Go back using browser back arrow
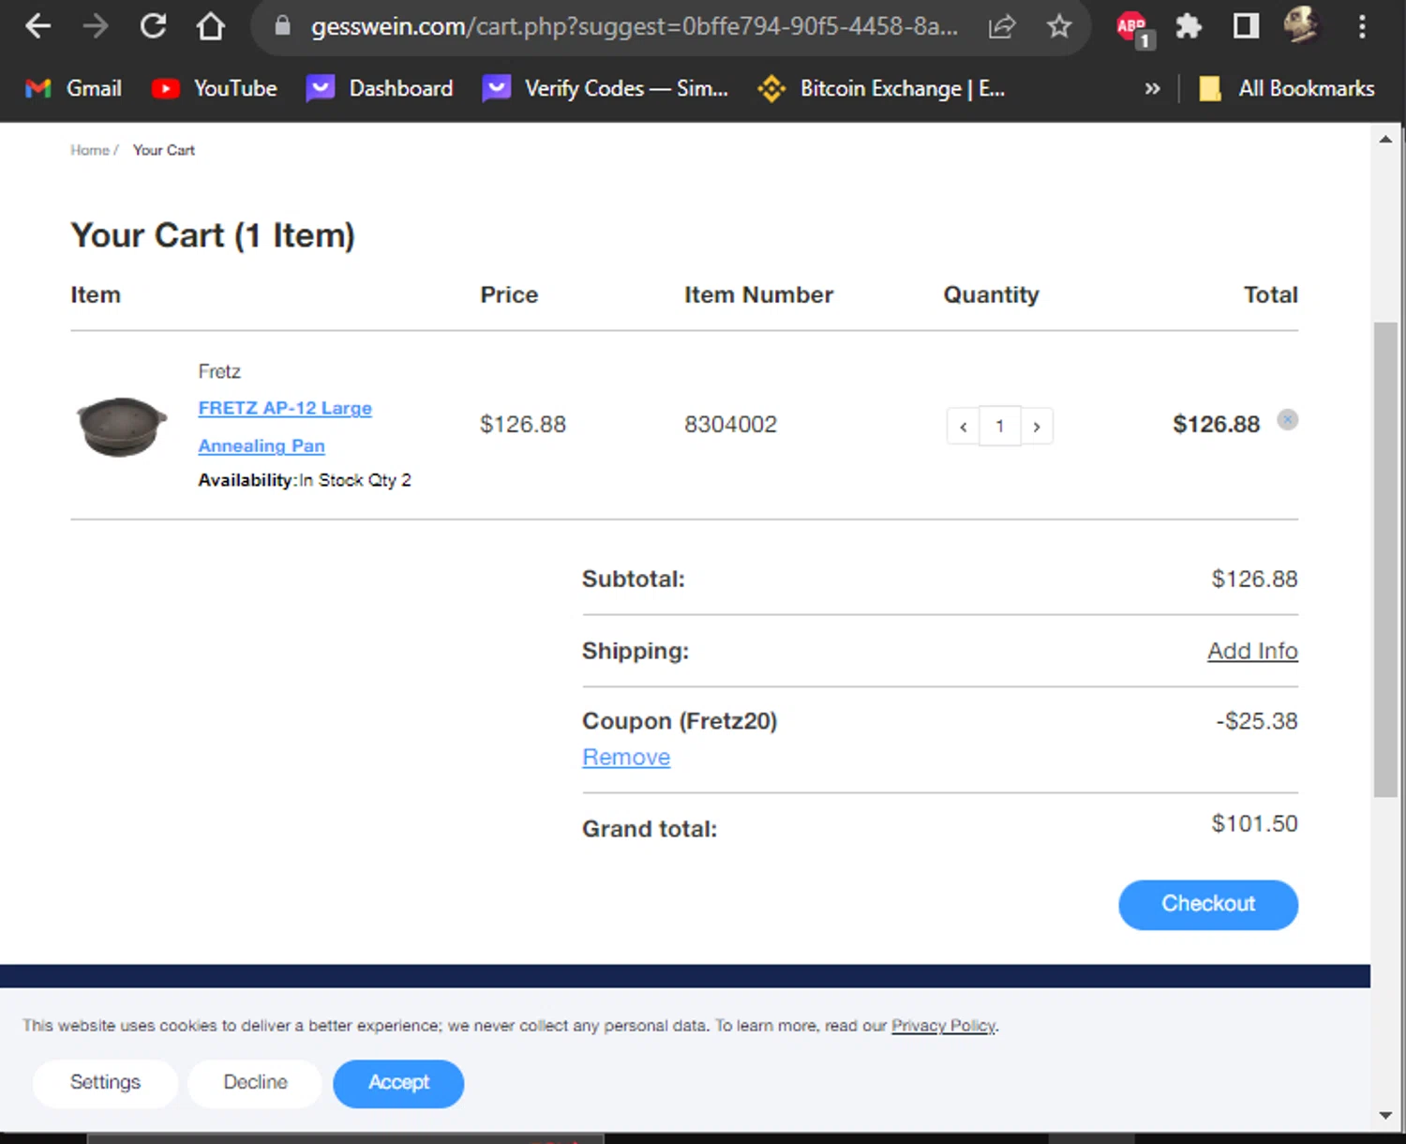Image resolution: width=1406 pixels, height=1144 pixels. click(37, 25)
